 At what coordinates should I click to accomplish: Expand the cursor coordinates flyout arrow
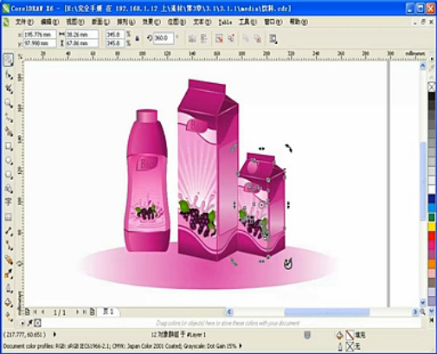(55, 335)
